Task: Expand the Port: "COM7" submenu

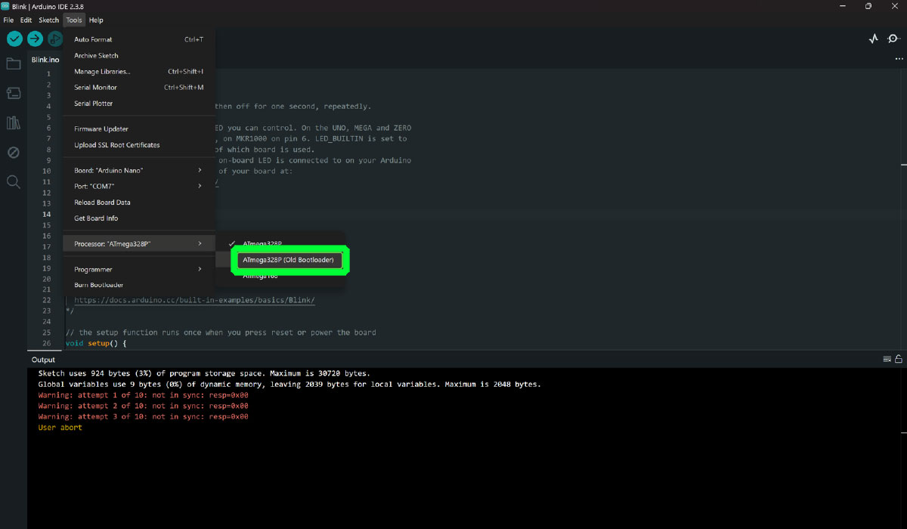Action: [x=139, y=186]
